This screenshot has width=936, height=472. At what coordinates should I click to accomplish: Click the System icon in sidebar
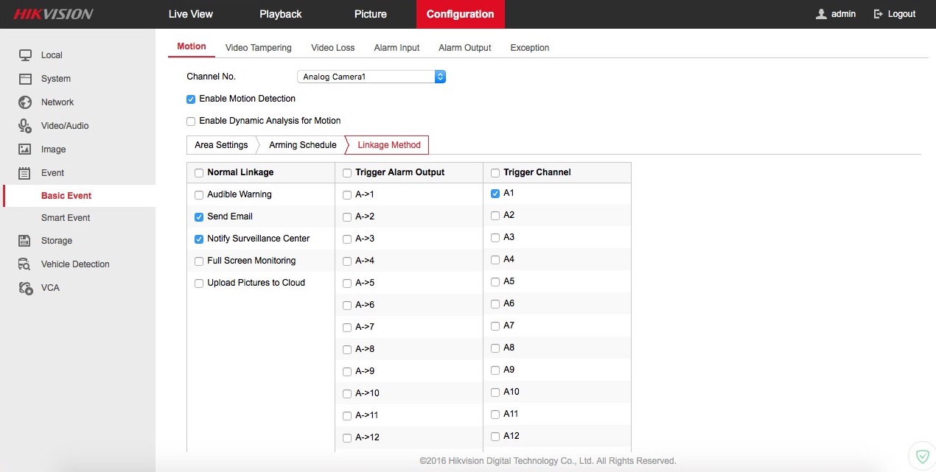point(25,79)
